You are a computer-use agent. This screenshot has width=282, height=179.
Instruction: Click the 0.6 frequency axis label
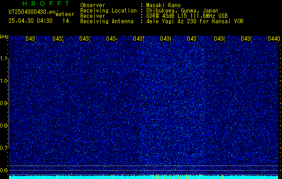pyautogui.click(x=4, y=170)
